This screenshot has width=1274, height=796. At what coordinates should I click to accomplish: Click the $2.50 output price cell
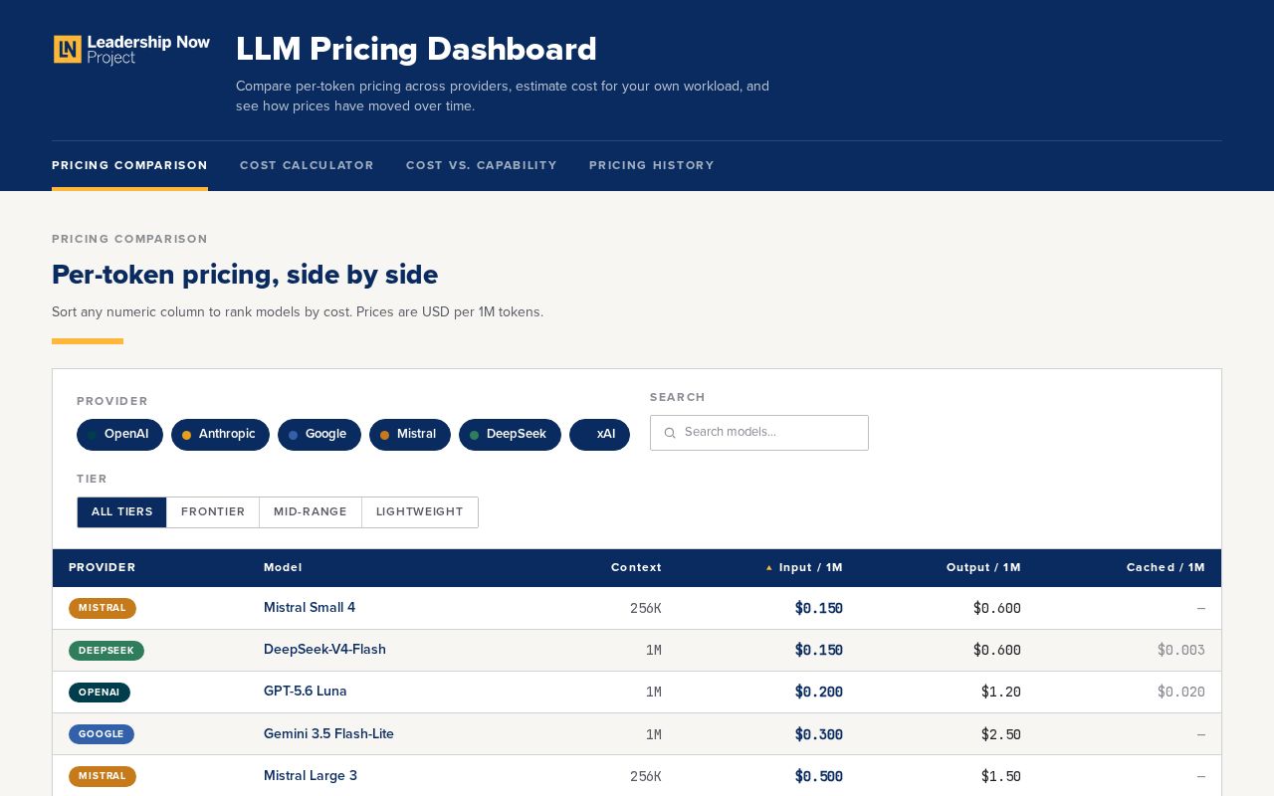[x=1000, y=734]
